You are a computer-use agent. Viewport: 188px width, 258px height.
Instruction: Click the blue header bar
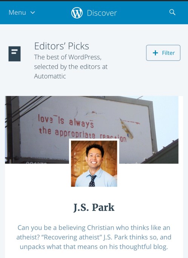point(94,13)
